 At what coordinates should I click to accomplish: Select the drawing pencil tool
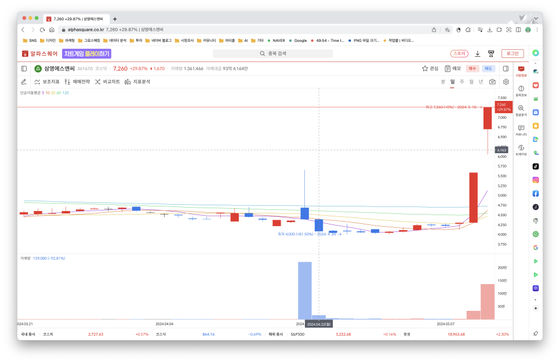(x=24, y=82)
